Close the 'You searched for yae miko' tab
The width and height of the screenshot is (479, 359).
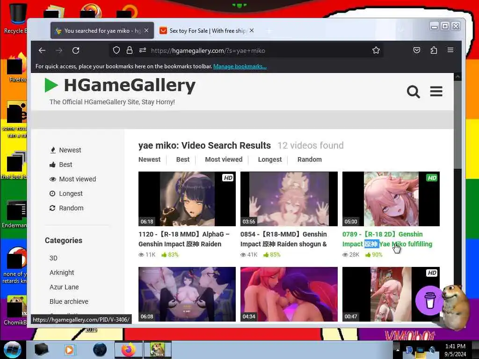(146, 30)
